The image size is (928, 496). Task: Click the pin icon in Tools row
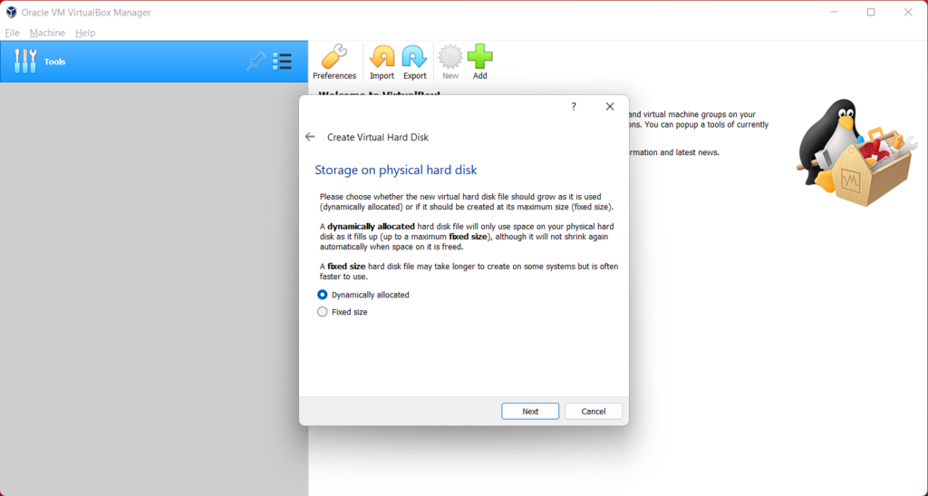point(256,61)
